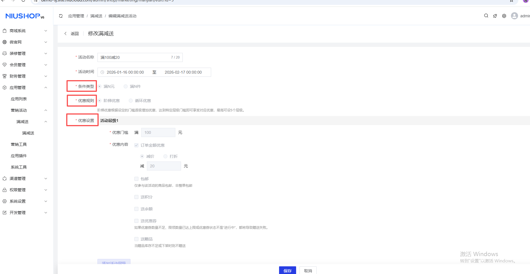The width and height of the screenshot is (530, 274).
Task: Click the 活动名称 input field
Action: pyautogui.click(x=134, y=57)
